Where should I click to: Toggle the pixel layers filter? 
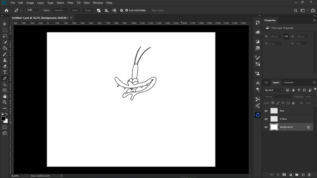coord(287,90)
